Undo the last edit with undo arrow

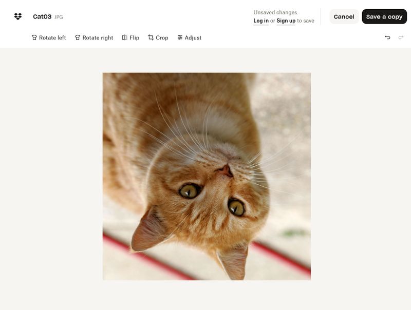pyautogui.click(x=388, y=37)
